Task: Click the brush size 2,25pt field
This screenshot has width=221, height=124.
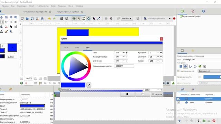Action: coord(12,57)
